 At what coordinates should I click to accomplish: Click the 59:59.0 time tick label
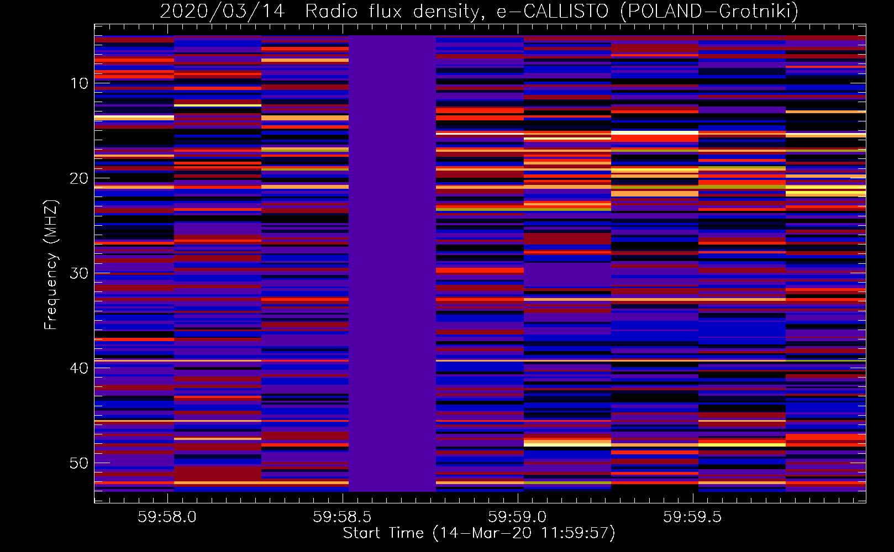[517, 517]
